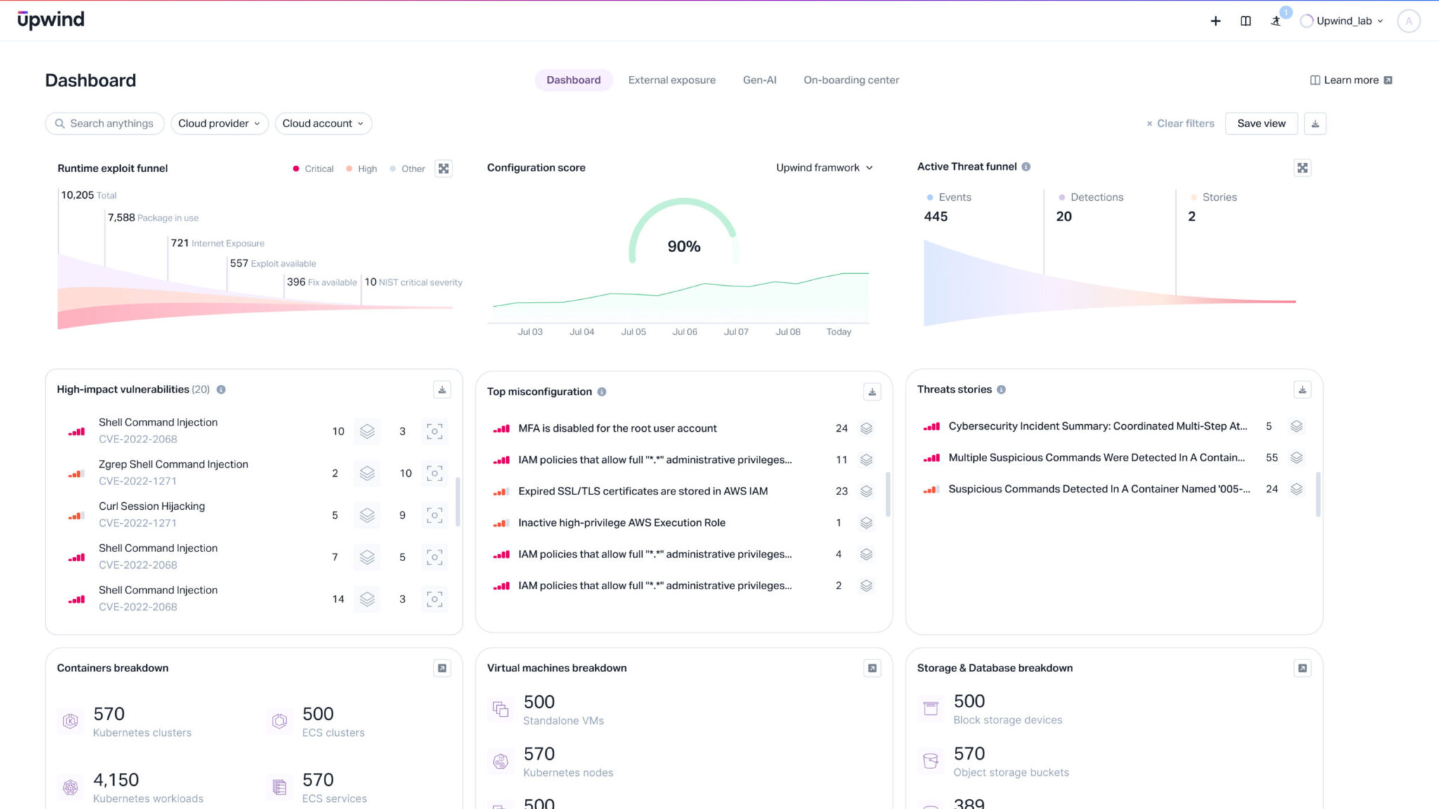
Task: Change the Upwind framework selection
Action: click(823, 168)
